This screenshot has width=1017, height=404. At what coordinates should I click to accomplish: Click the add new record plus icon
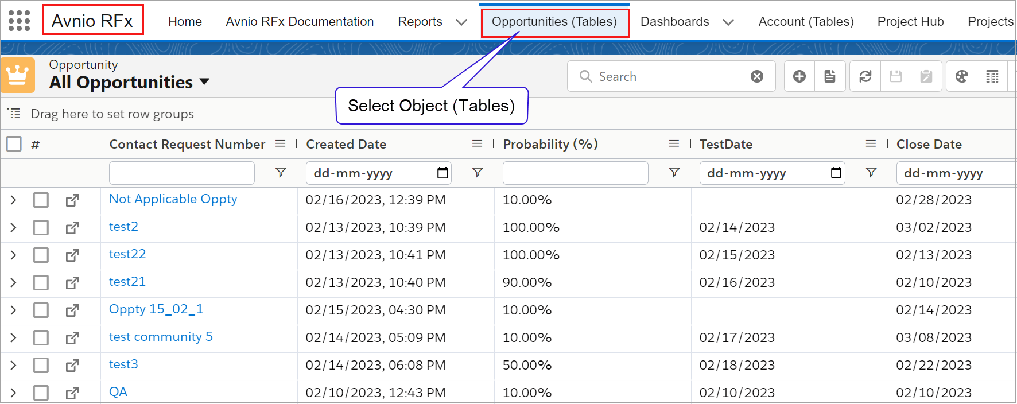coord(799,76)
